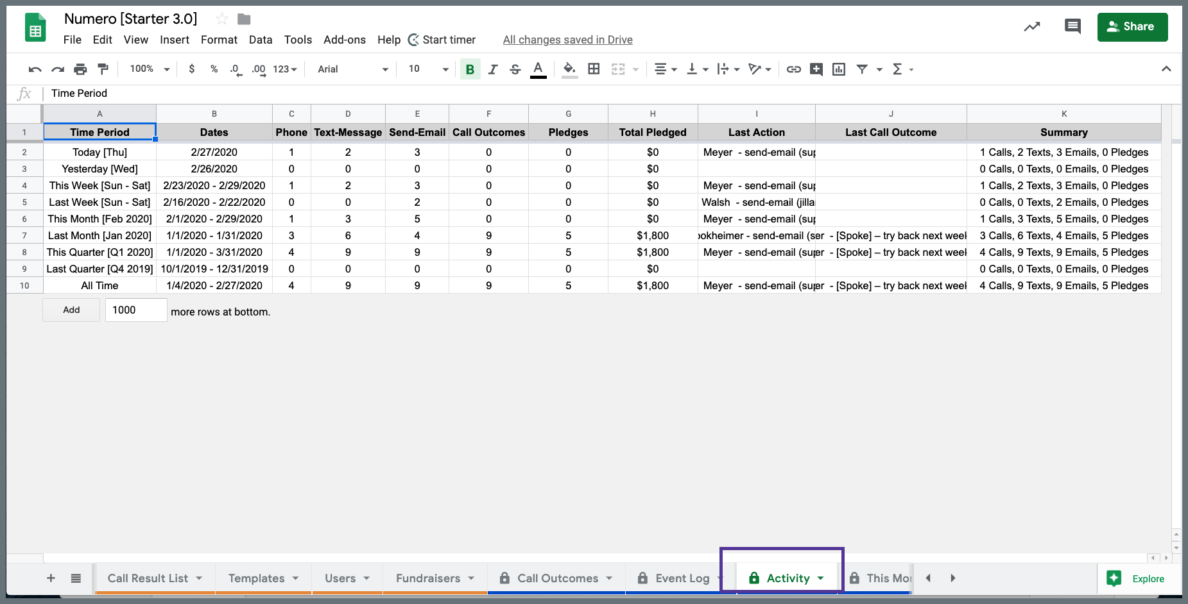Toggle italic formatting
Image resolution: width=1188 pixels, height=604 pixels.
[x=493, y=69]
